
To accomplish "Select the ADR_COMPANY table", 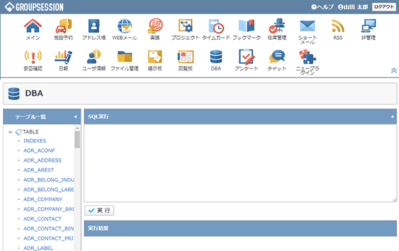I will 43,199.
